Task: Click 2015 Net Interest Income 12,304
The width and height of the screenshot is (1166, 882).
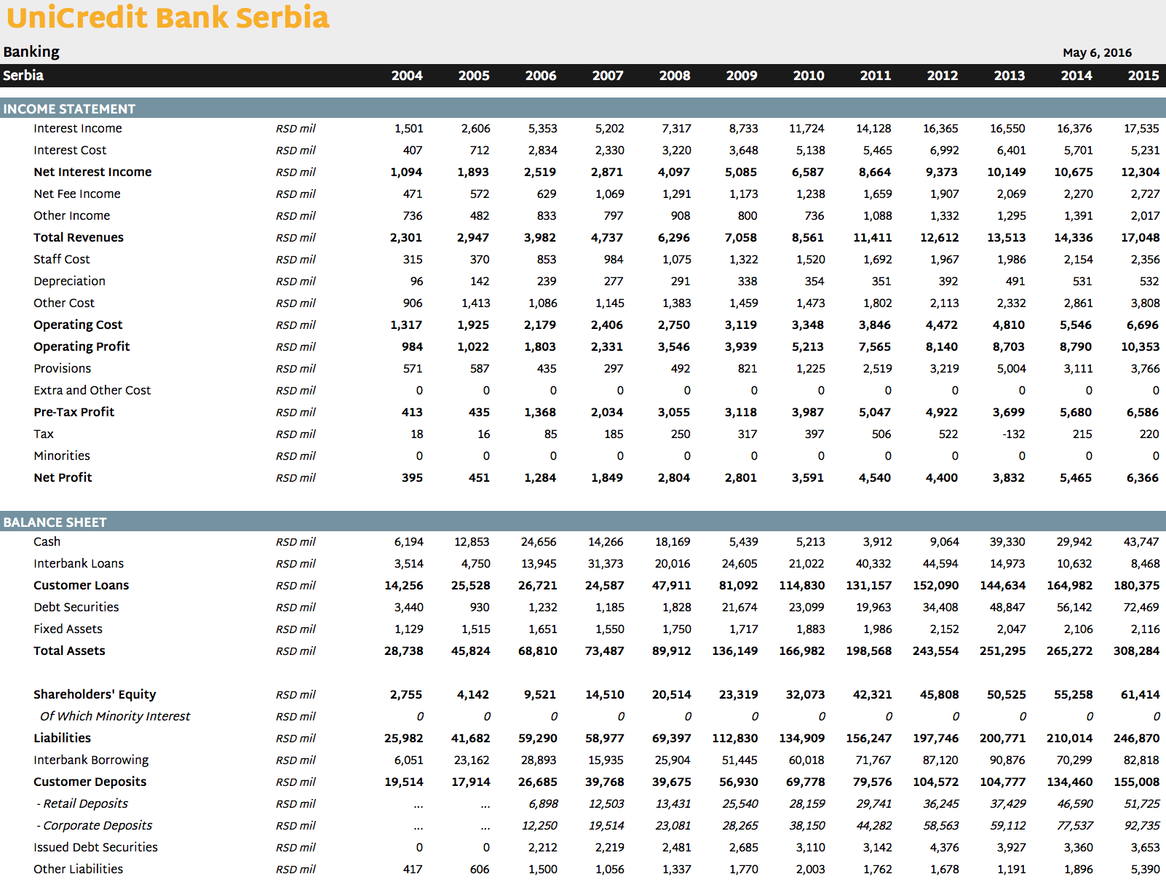Action: tap(1140, 172)
